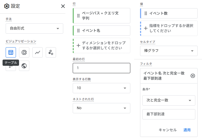Click the キャンセル button in the filter
The width and height of the screenshot is (202, 140).
pos(168,130)
